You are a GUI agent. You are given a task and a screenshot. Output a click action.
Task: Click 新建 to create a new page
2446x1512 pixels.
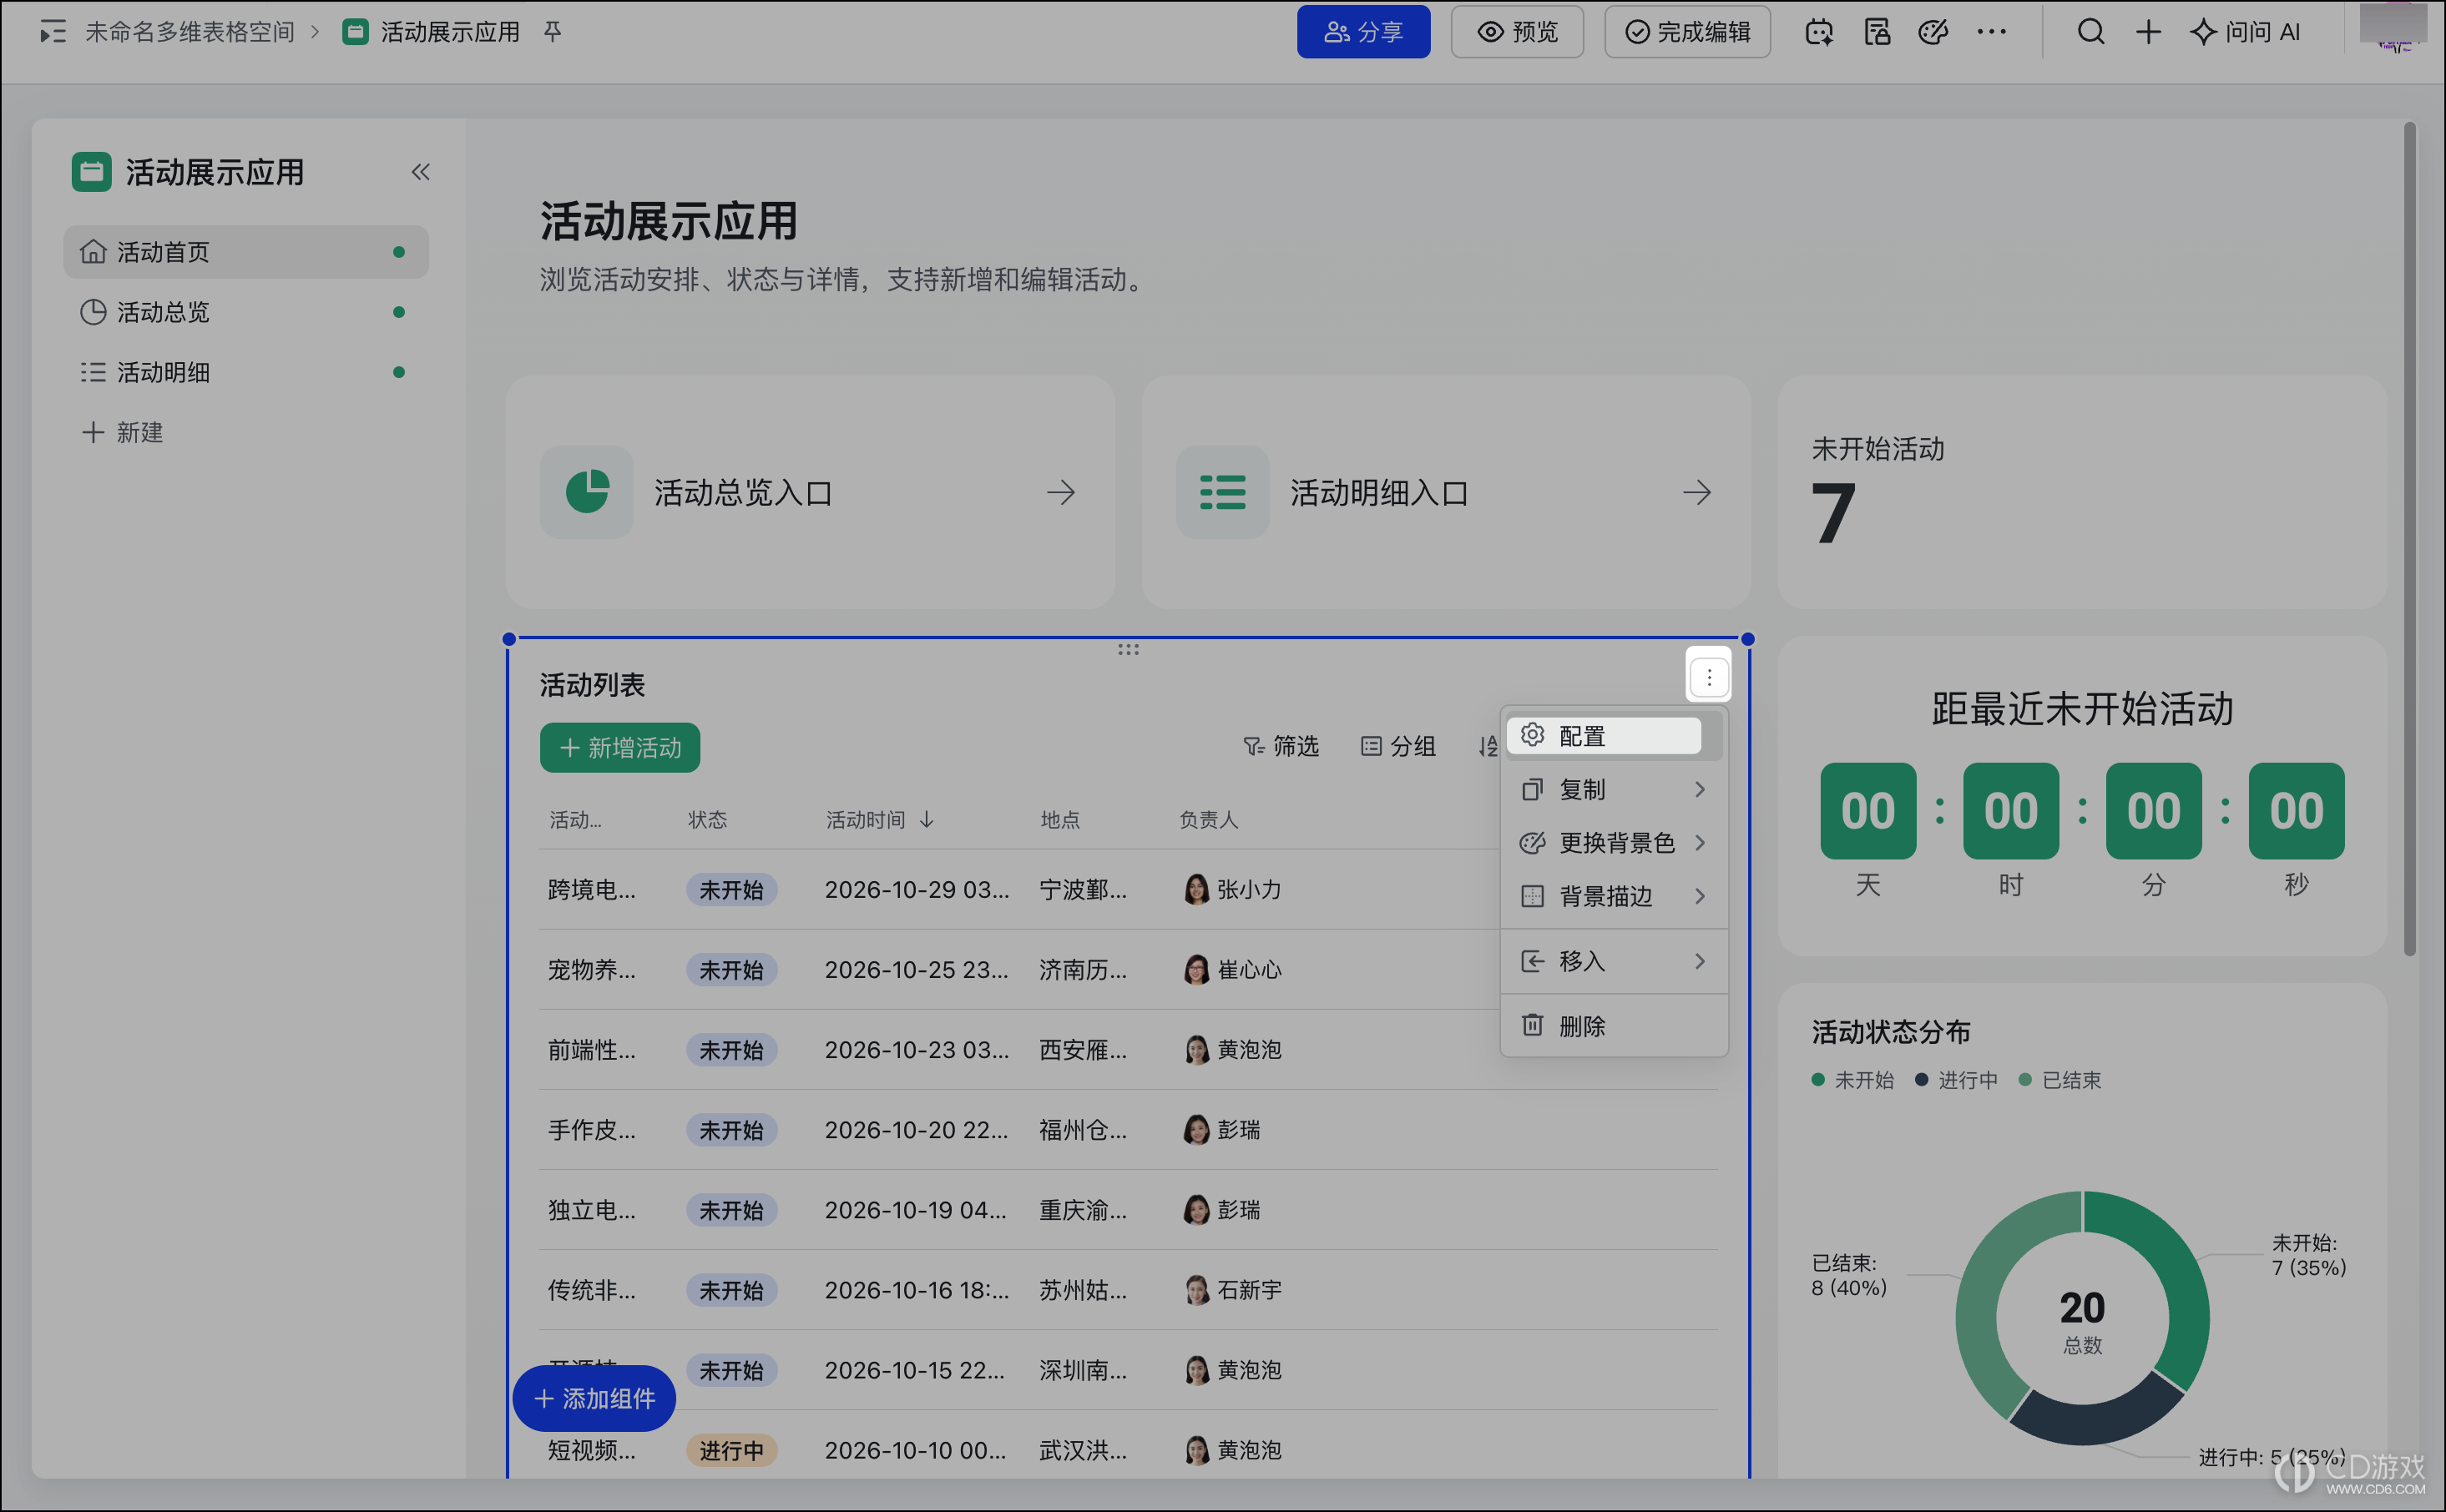click(122, 432)
